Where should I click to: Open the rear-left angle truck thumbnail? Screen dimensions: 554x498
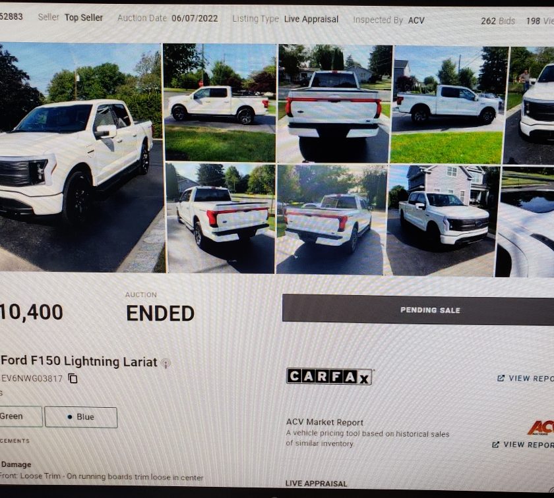tap(220, 218)
